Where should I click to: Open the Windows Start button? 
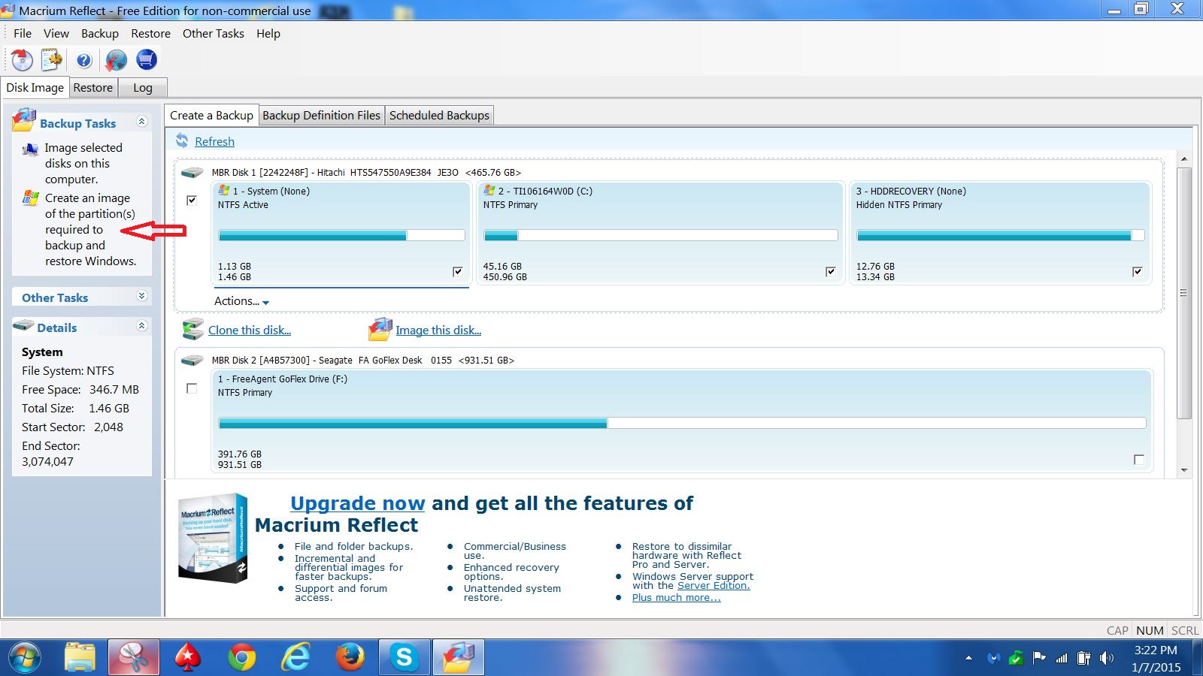[x=24, y=658]
